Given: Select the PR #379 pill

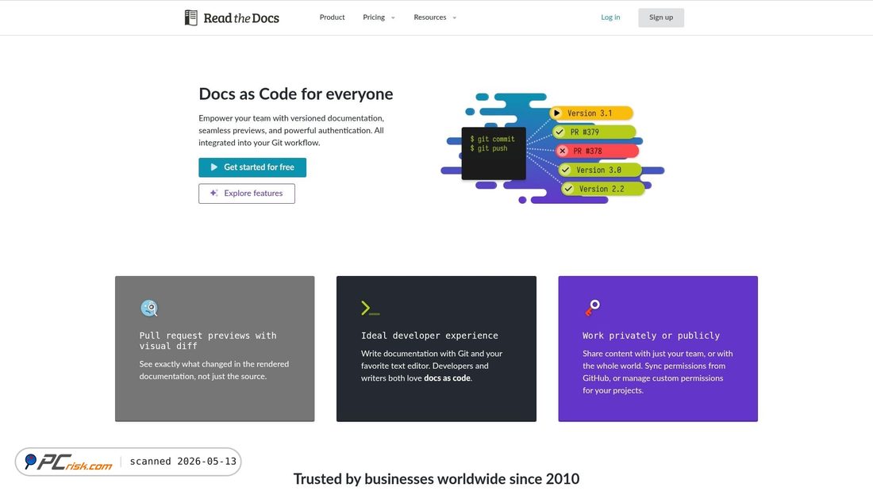Looking at the screenshot, I should (x=594, y=132).
